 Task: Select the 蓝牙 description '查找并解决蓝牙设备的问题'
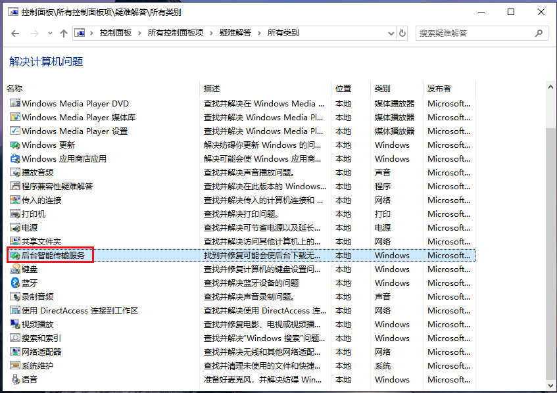click(x=251, y=283)
